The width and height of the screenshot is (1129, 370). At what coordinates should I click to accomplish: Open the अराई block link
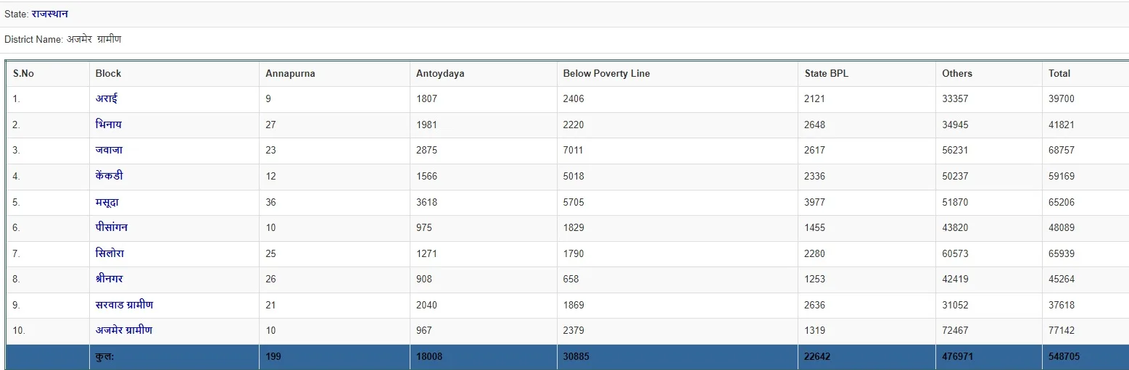click(x=107, y=98)
